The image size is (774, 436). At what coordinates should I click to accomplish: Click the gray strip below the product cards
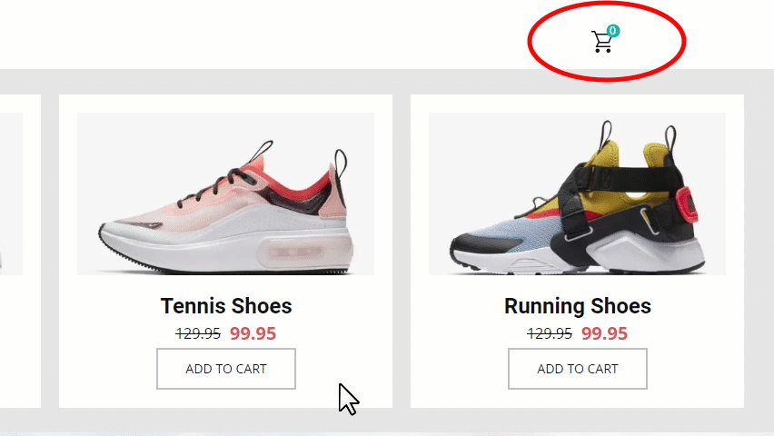coord(387,420)
